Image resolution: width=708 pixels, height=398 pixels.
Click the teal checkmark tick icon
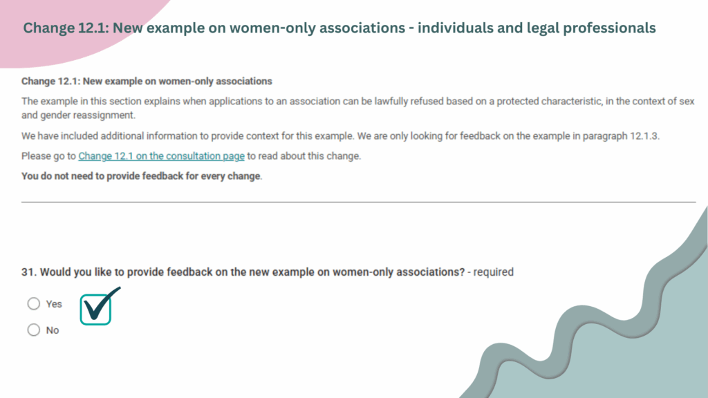coord(100,306)
